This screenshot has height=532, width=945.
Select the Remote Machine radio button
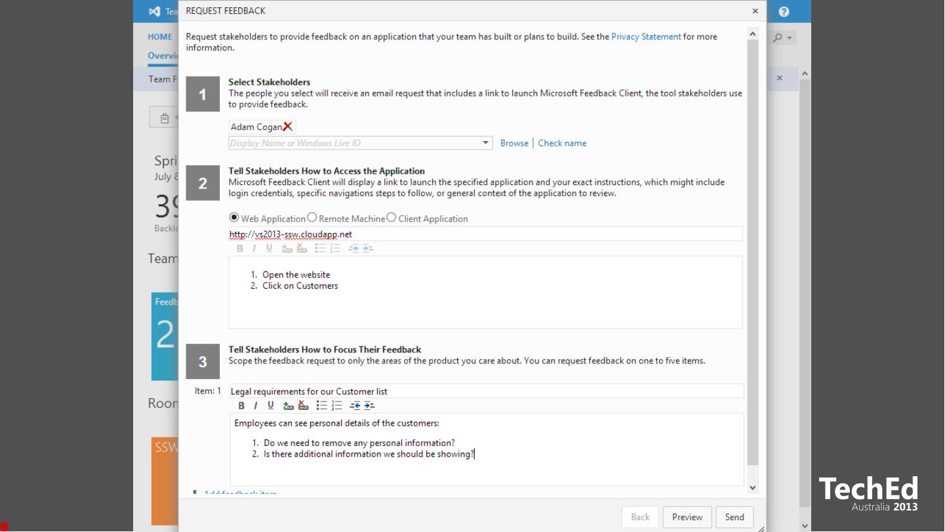click(x=312, y=218)
